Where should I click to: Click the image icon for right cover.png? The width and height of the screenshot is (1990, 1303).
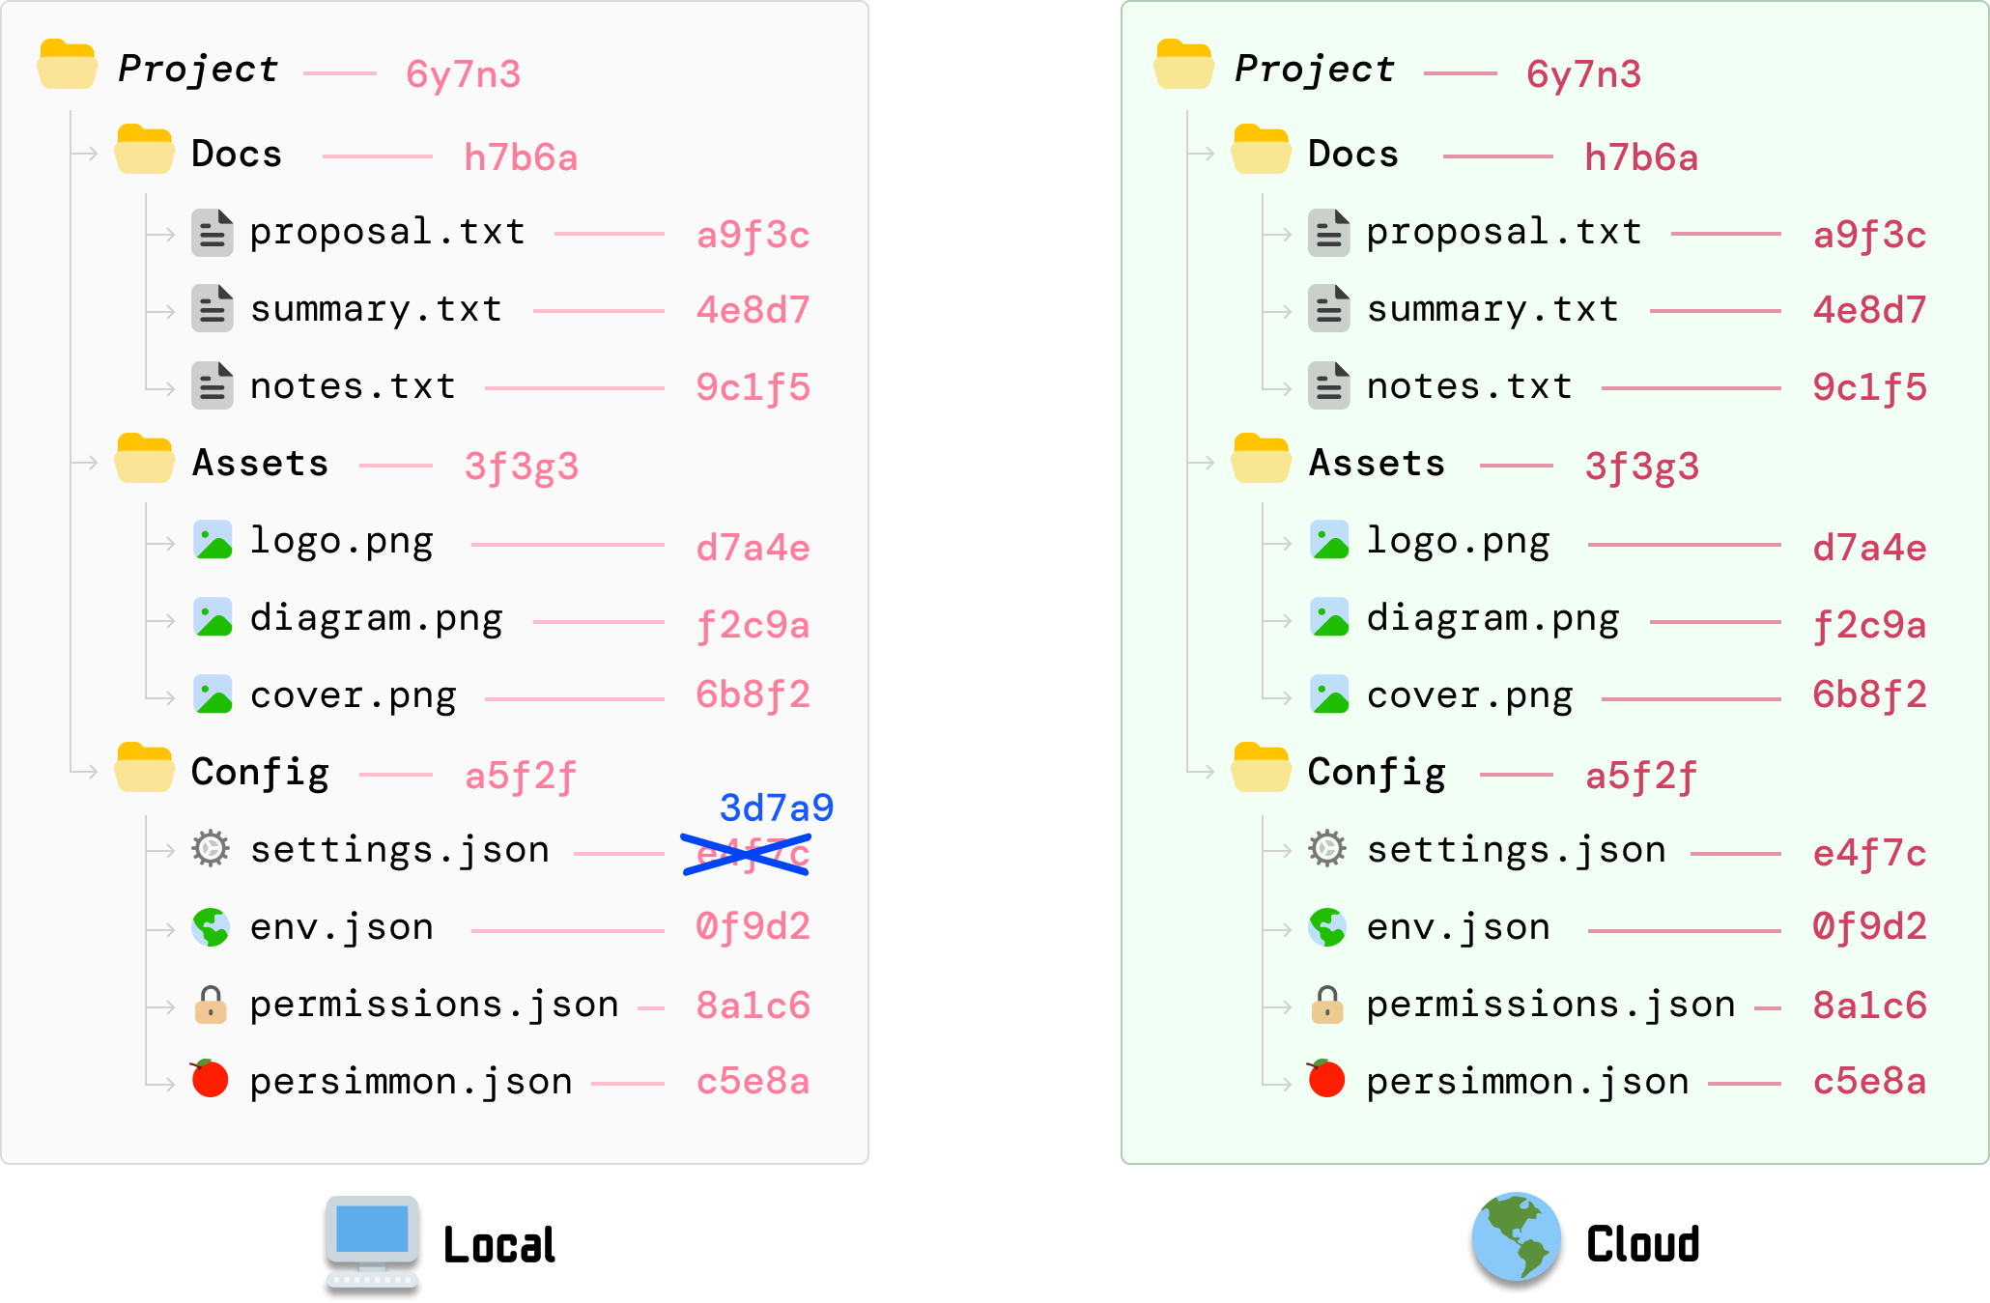pyautogui.click(x=1329, y=694)
